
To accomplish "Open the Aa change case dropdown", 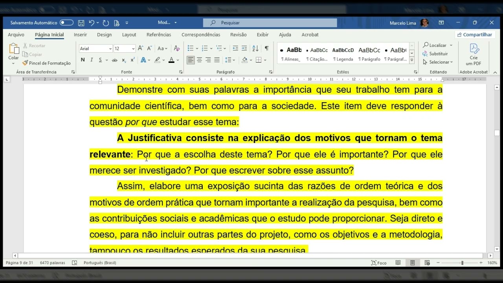I will (x=162, y=48).
